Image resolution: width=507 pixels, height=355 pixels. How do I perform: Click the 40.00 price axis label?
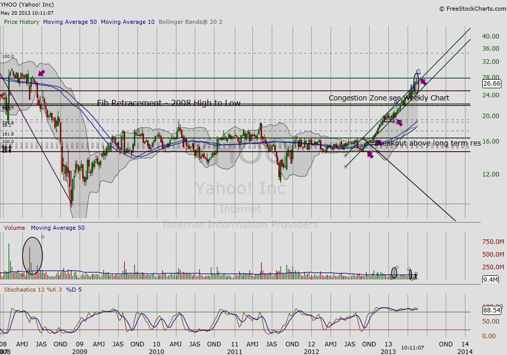tap(490, 36)
